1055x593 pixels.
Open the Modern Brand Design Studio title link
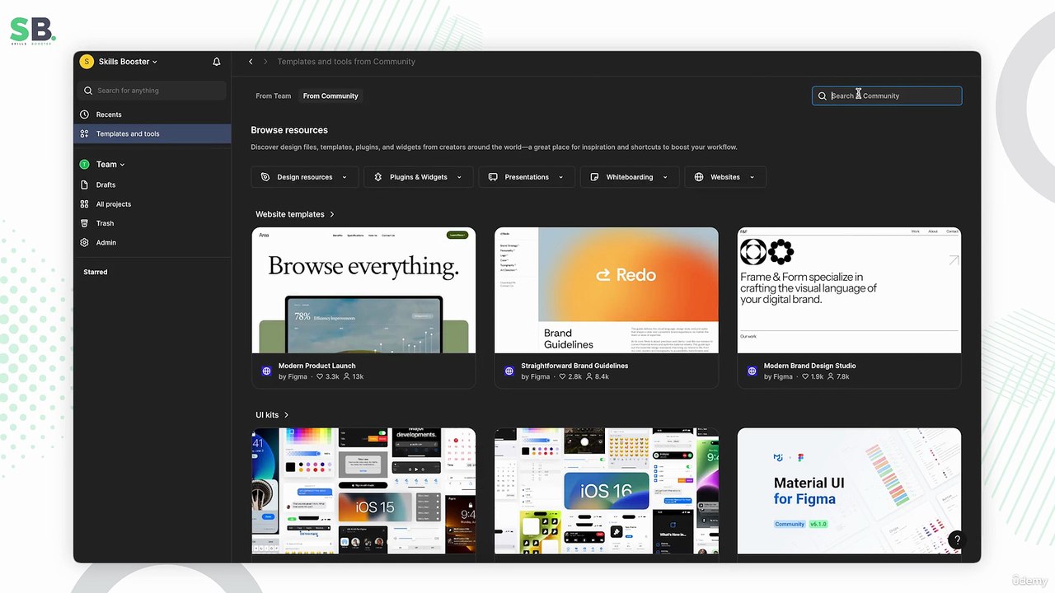[x=810, y=366]
